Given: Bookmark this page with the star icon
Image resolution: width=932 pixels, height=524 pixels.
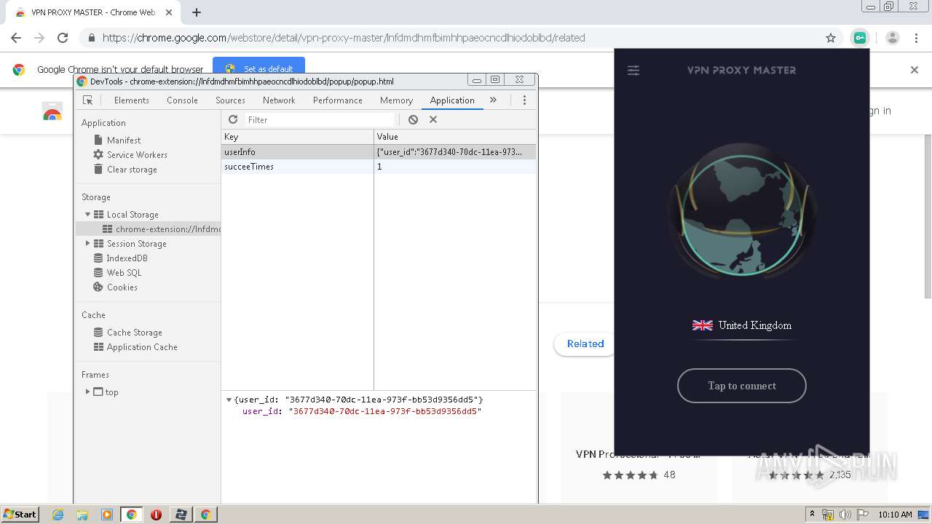Looking at the screenshot, I should point(831,38).
